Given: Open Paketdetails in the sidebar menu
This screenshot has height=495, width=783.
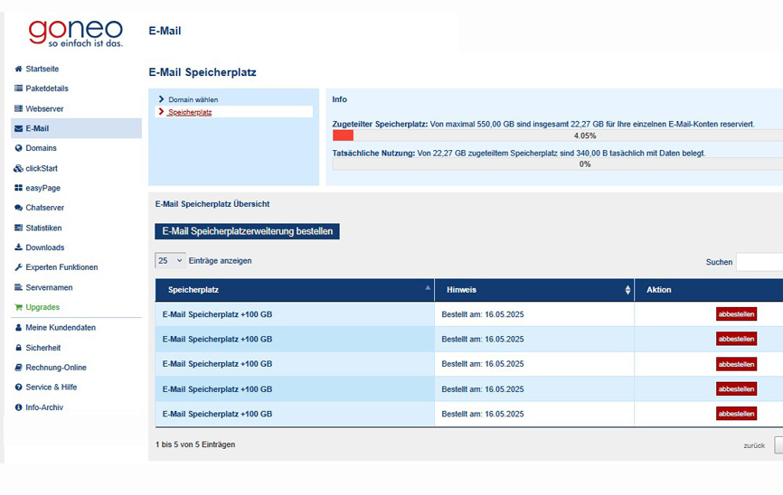Looking at the screenshot, I should 46,89.
